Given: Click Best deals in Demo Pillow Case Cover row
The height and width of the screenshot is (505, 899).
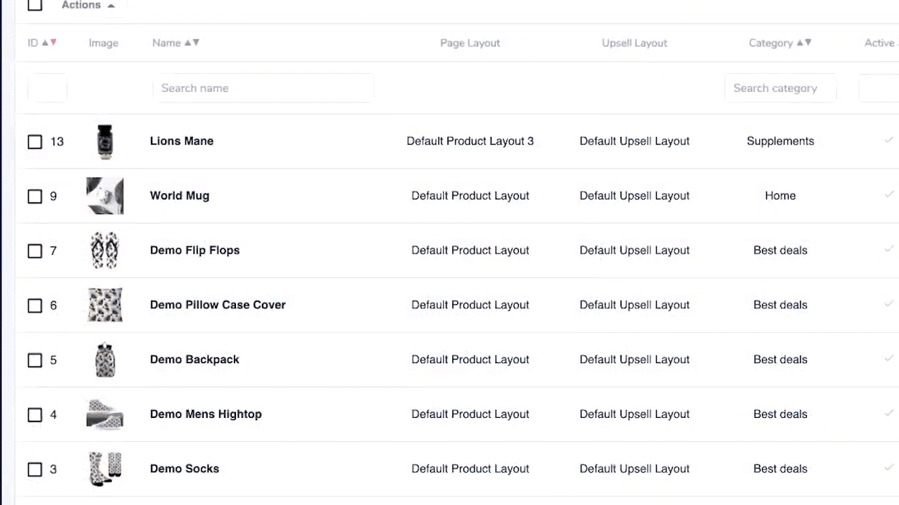Looking at the screenshot, I should [780, 305].
